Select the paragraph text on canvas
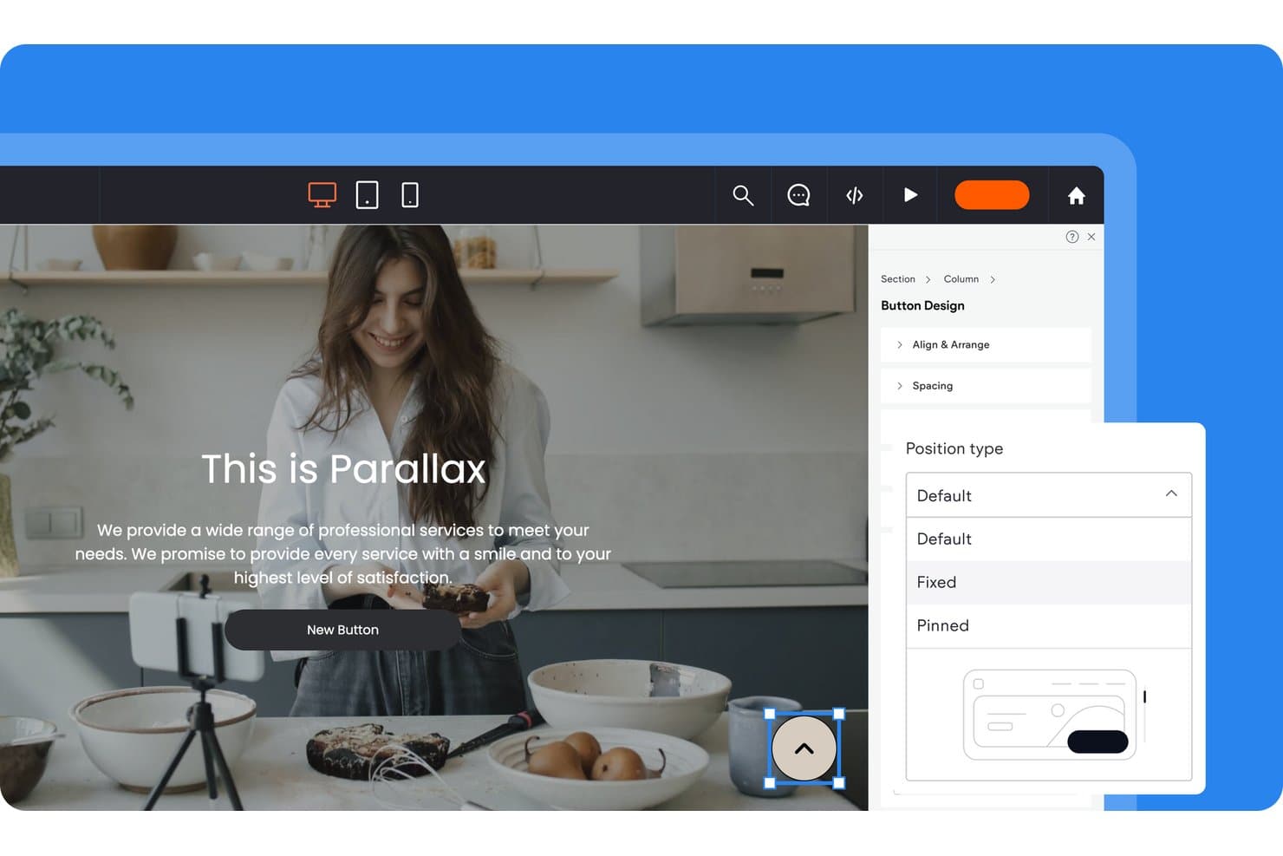This screenshot has width=1283, height=856. point(343,553)
